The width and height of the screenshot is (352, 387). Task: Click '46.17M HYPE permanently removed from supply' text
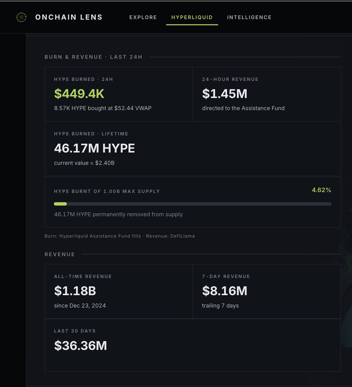(118, 214)
